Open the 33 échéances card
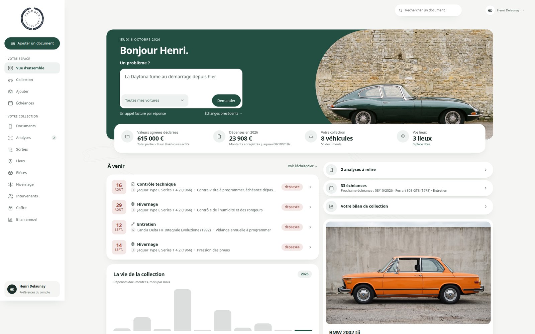 click(x=408, y=188)
